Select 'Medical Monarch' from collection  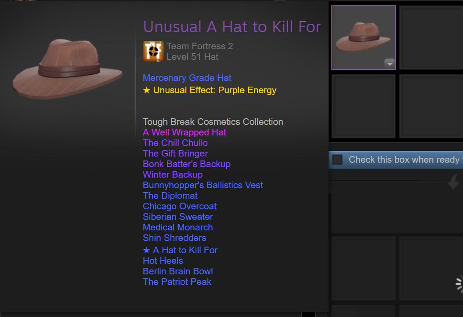(x=178, y=227)
